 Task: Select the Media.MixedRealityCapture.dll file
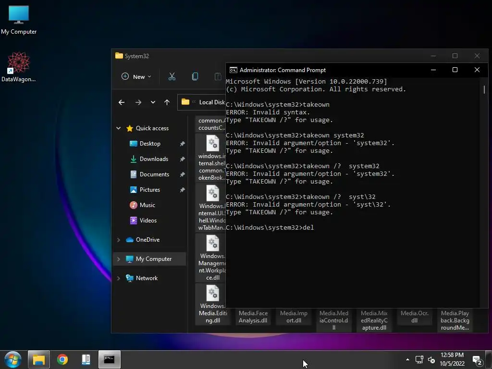374,320
